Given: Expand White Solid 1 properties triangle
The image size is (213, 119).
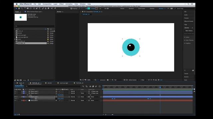Looking at the screenshot, I should (22, 100).
